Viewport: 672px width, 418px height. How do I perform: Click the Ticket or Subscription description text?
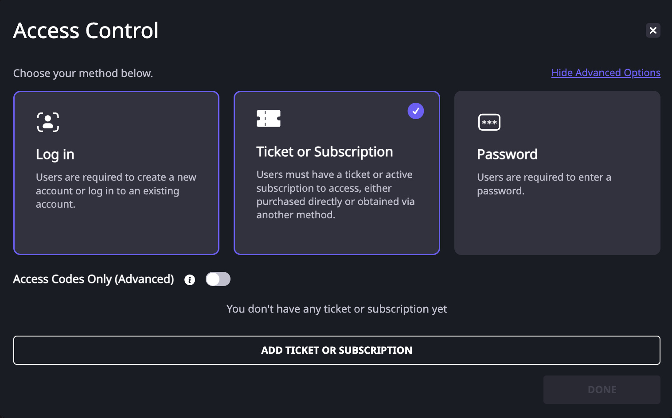(x=336, y=194)
